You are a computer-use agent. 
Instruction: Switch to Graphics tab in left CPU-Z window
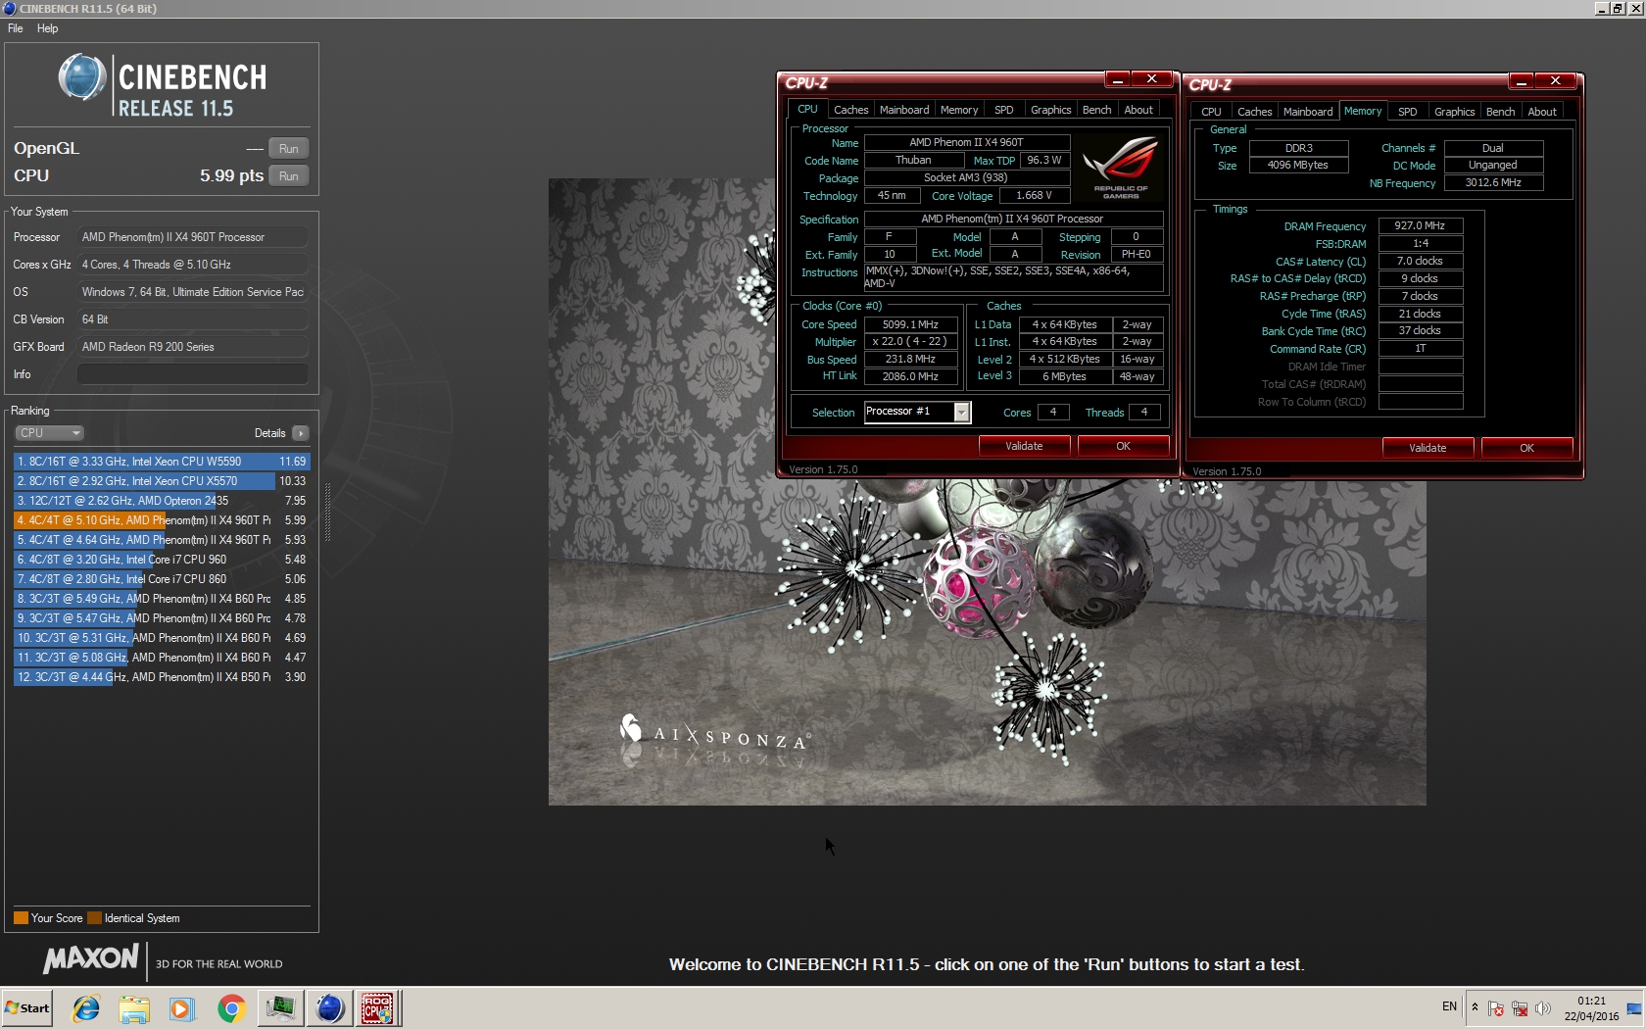click(x=1050, y=110)
